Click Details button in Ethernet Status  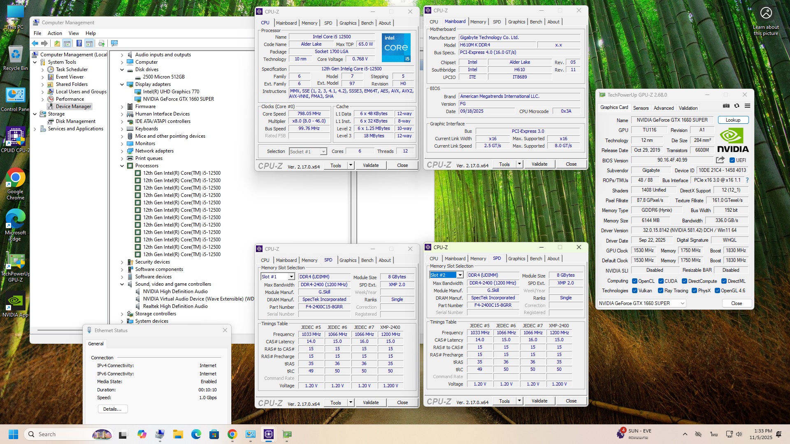coord(112,409)
